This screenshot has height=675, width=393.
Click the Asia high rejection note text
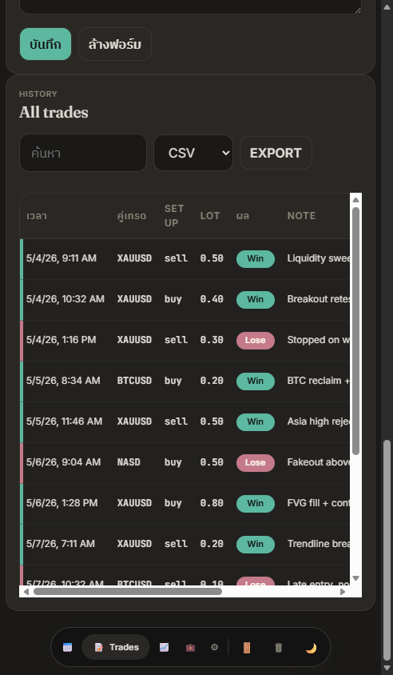click(319, 421)
